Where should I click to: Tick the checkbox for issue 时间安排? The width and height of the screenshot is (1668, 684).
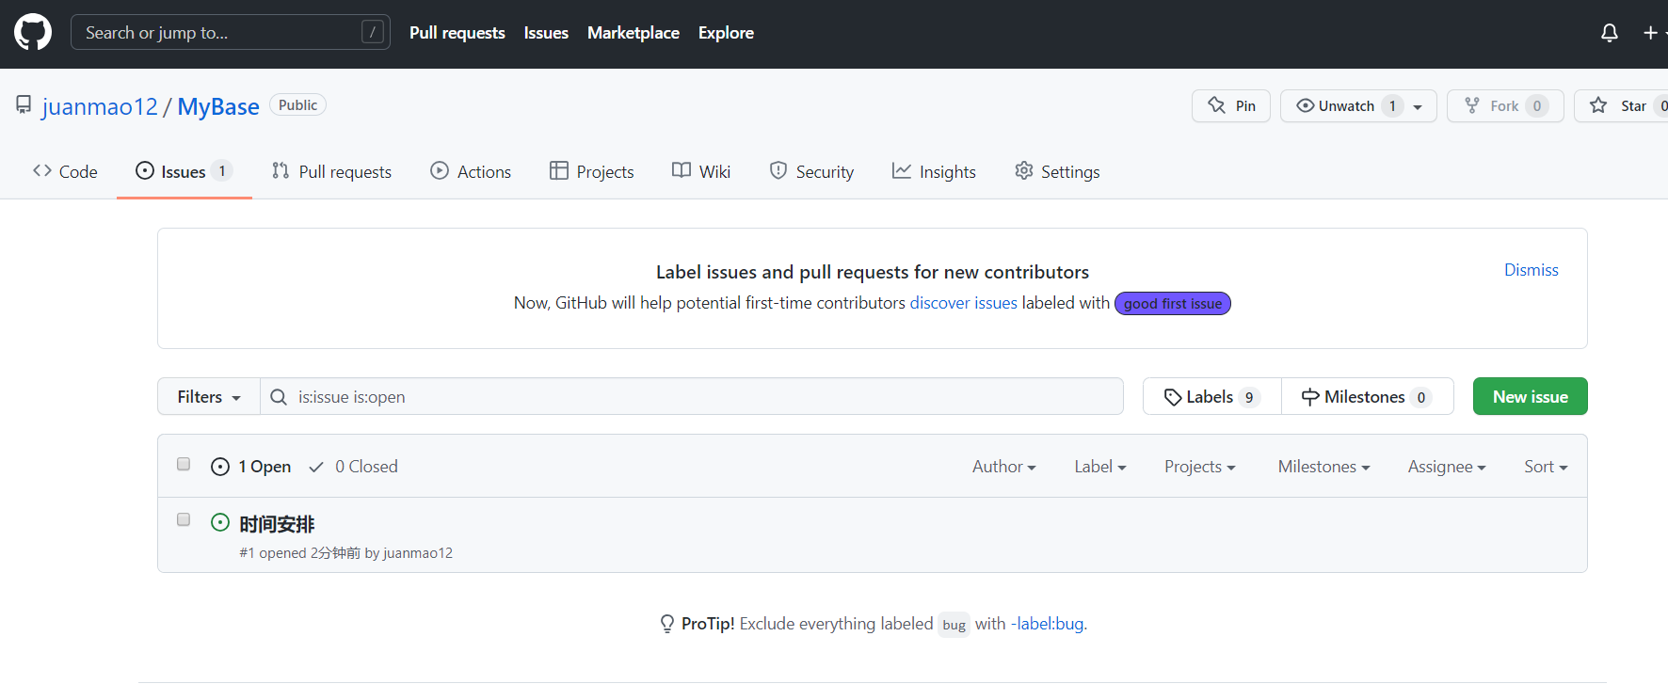click(184, 519)
